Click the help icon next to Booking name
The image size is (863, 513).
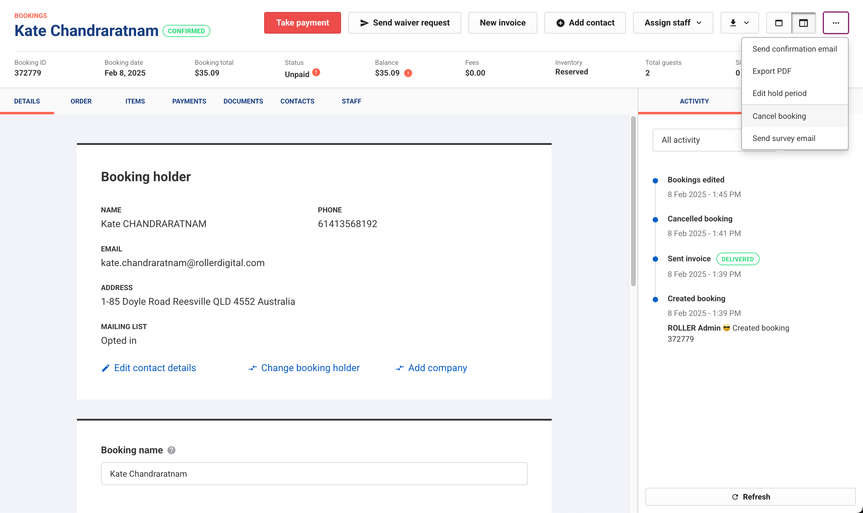click(171, 450)
